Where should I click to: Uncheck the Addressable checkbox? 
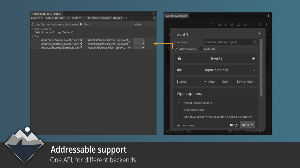click(176, 49)
